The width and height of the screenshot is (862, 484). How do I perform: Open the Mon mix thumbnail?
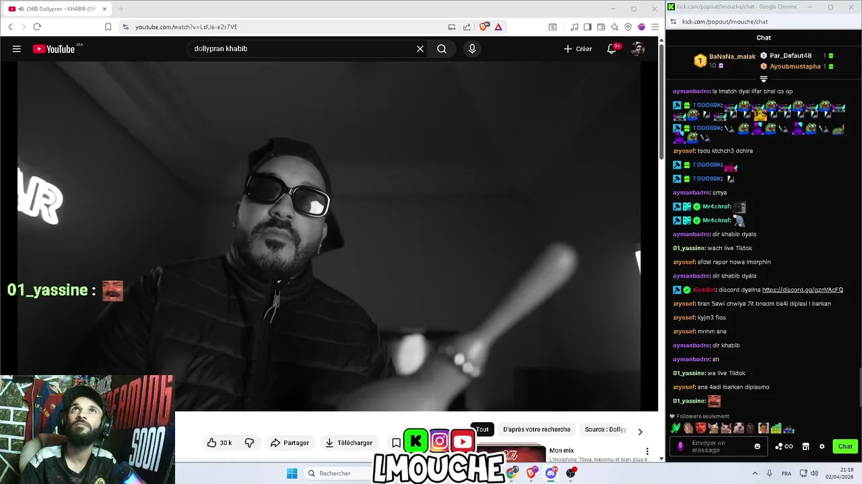(511, 454)
